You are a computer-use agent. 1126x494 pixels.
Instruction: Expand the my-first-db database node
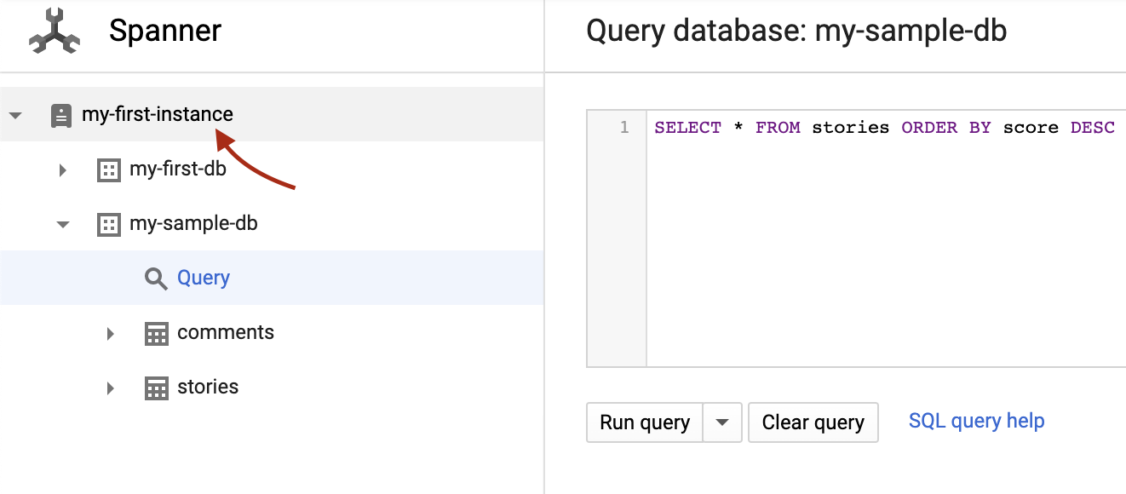62,169
